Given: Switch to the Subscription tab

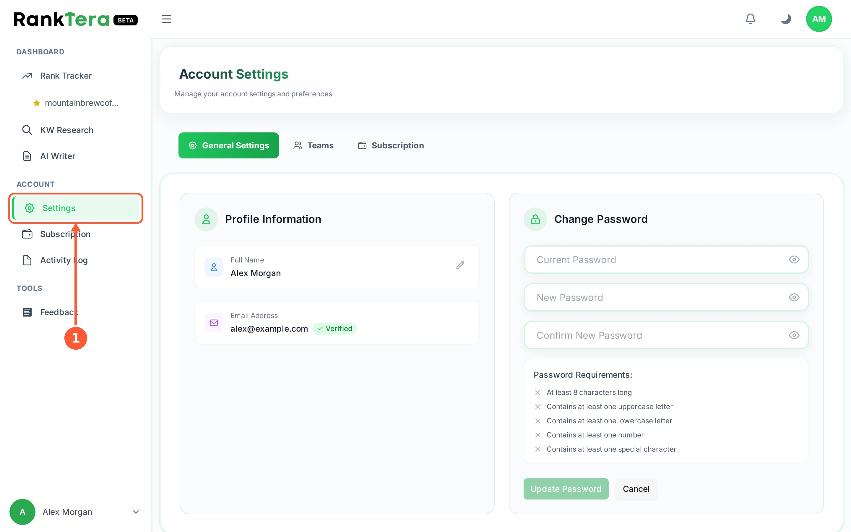Looking at the screenshot, I should [391, 145].
